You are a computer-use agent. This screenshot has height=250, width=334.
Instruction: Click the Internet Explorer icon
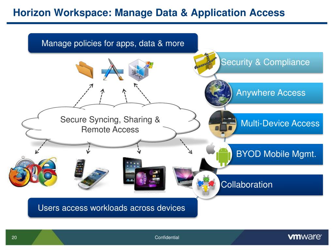tap(48, 163)
